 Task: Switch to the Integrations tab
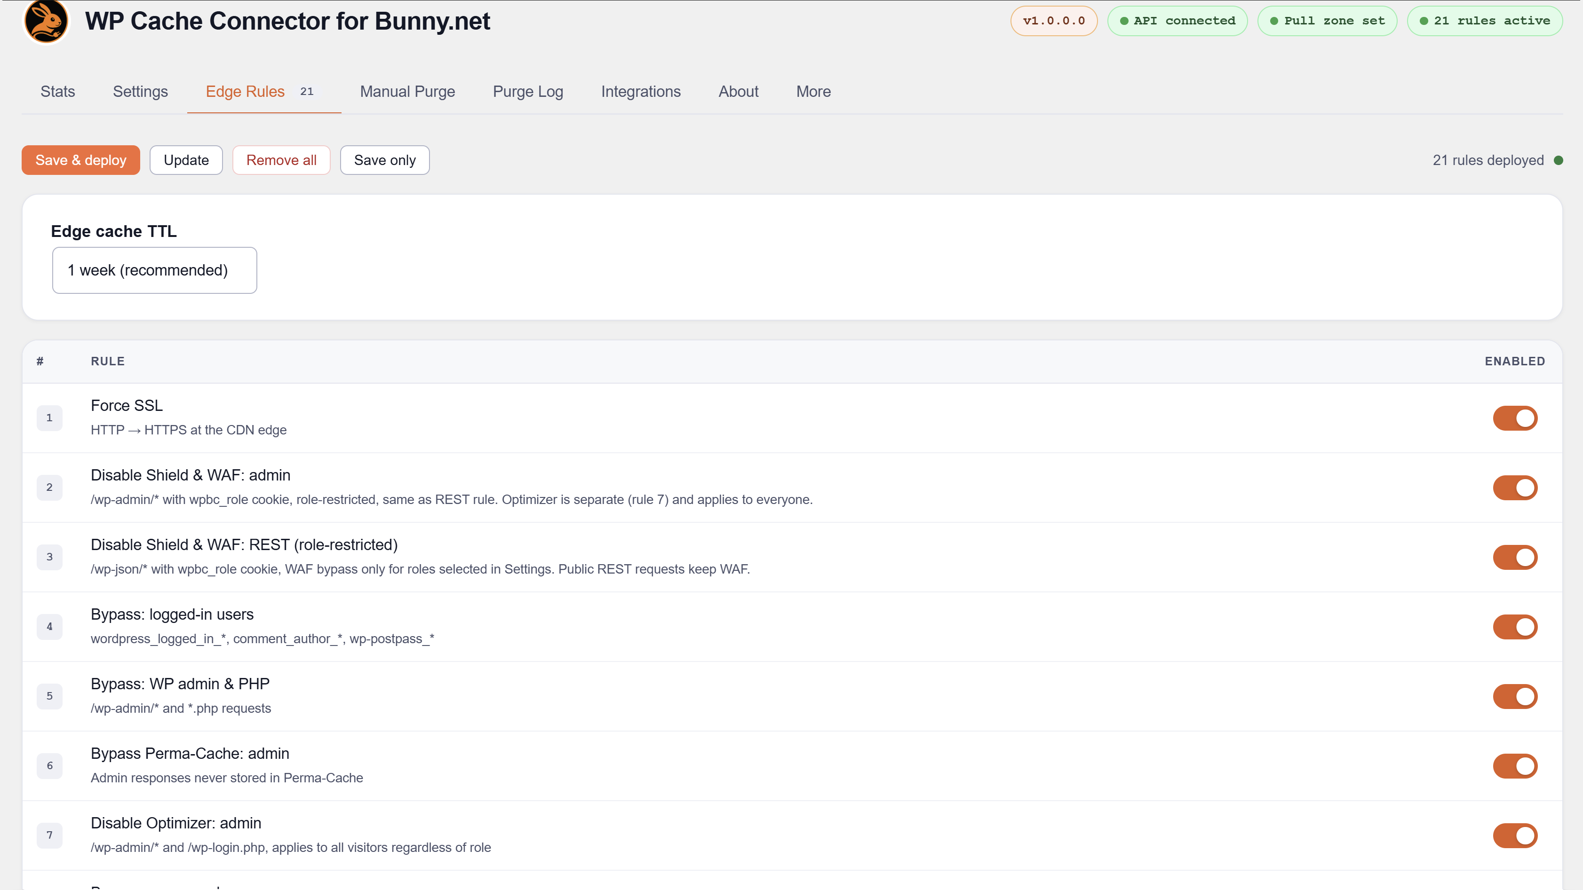click(640, 92)
